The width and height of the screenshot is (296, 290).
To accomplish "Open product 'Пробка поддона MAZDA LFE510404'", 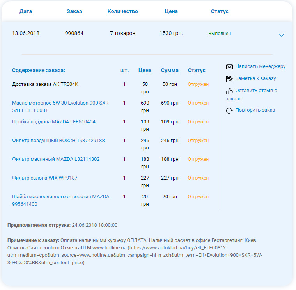I will [x=53, y=122].
